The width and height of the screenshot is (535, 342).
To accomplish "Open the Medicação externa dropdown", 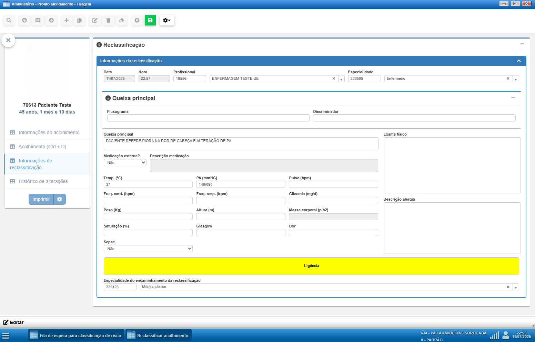I will tap(125, 163).
